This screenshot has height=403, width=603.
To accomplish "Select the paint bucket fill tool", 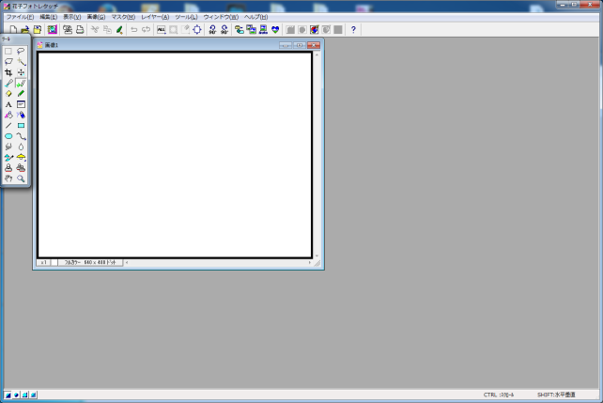I will click(8, 115).
